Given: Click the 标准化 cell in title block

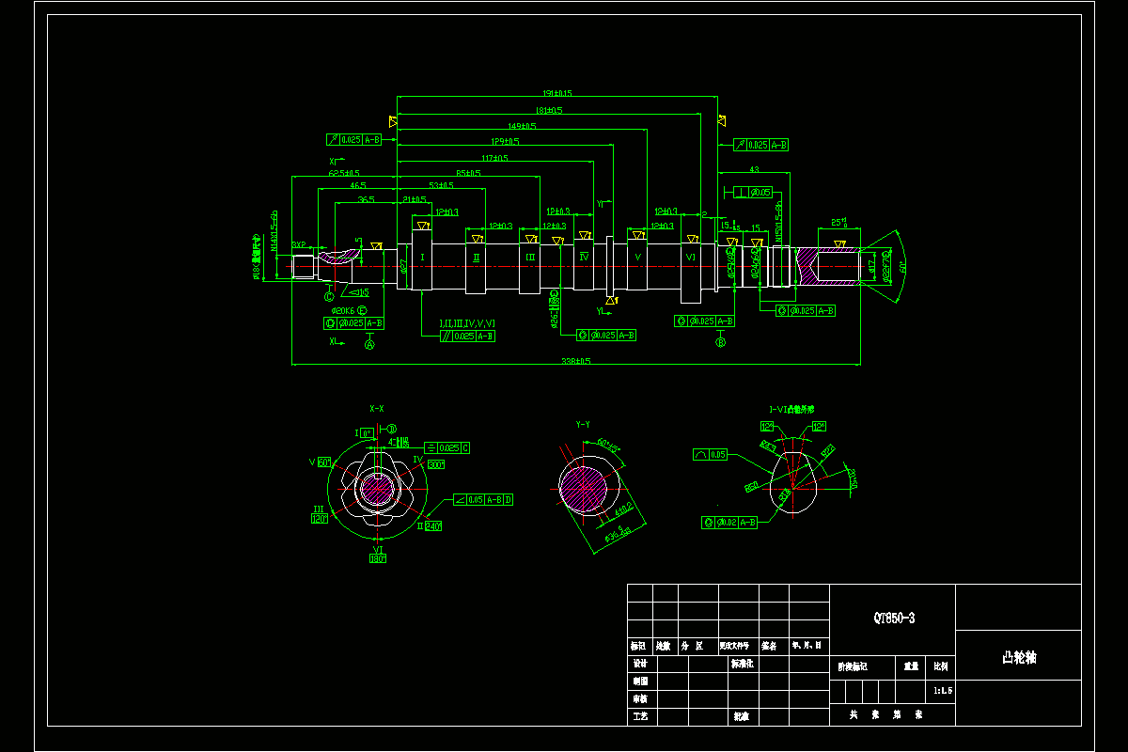Looking at the screenshot, I should pos(743,663).
